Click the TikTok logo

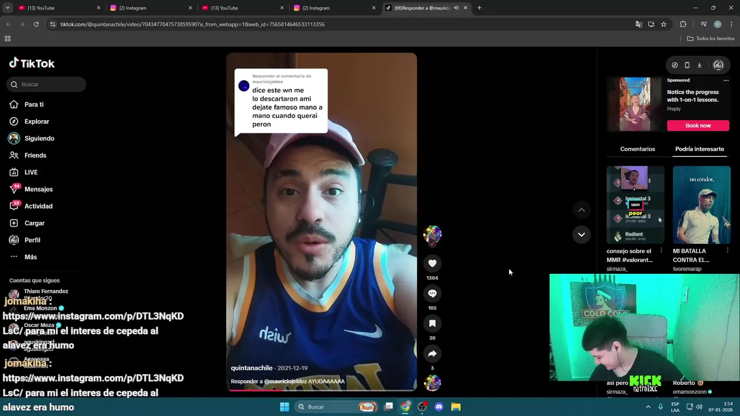point(32,63)
